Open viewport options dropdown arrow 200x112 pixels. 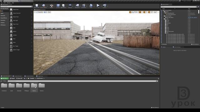pyautogui.click(x=35, y=12)
